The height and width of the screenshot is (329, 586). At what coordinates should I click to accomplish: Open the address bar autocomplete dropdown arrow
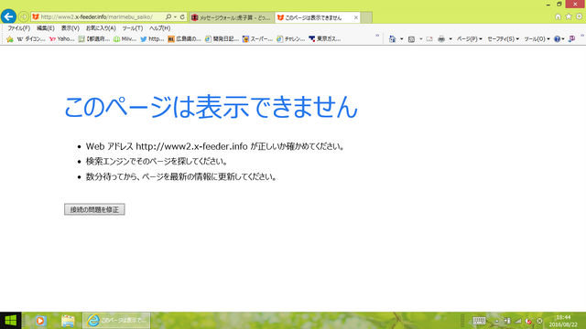pos(175,16)
